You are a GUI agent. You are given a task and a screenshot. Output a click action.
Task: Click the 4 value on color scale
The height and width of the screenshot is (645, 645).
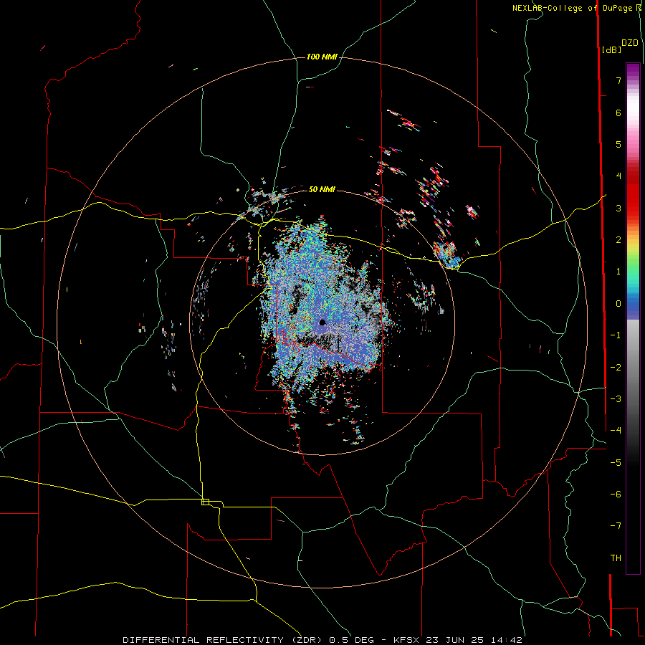618,176
